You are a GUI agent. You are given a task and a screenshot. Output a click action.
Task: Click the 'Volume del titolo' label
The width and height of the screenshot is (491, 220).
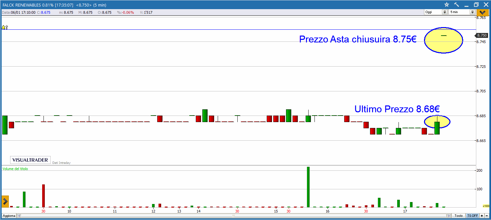pos(15,169)
